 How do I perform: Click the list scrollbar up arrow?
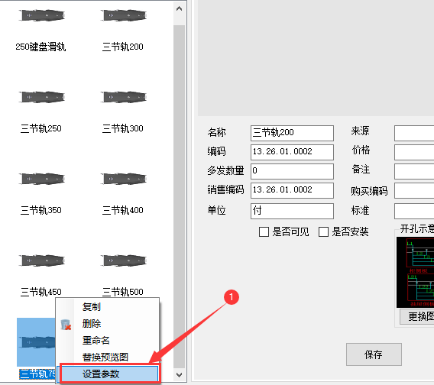coord(179,9)
